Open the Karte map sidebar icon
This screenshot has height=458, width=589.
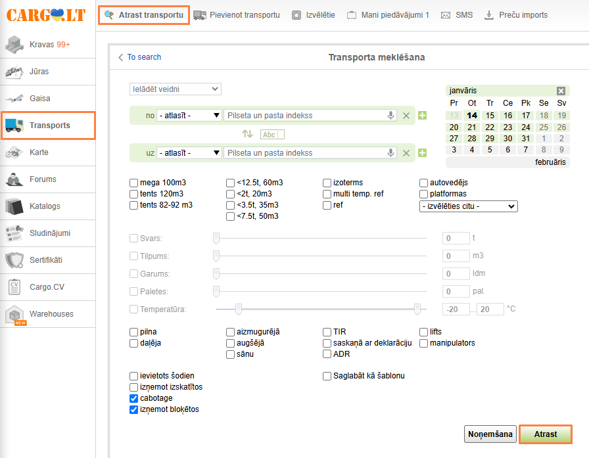pyautogui.click(x=15, y=152)
